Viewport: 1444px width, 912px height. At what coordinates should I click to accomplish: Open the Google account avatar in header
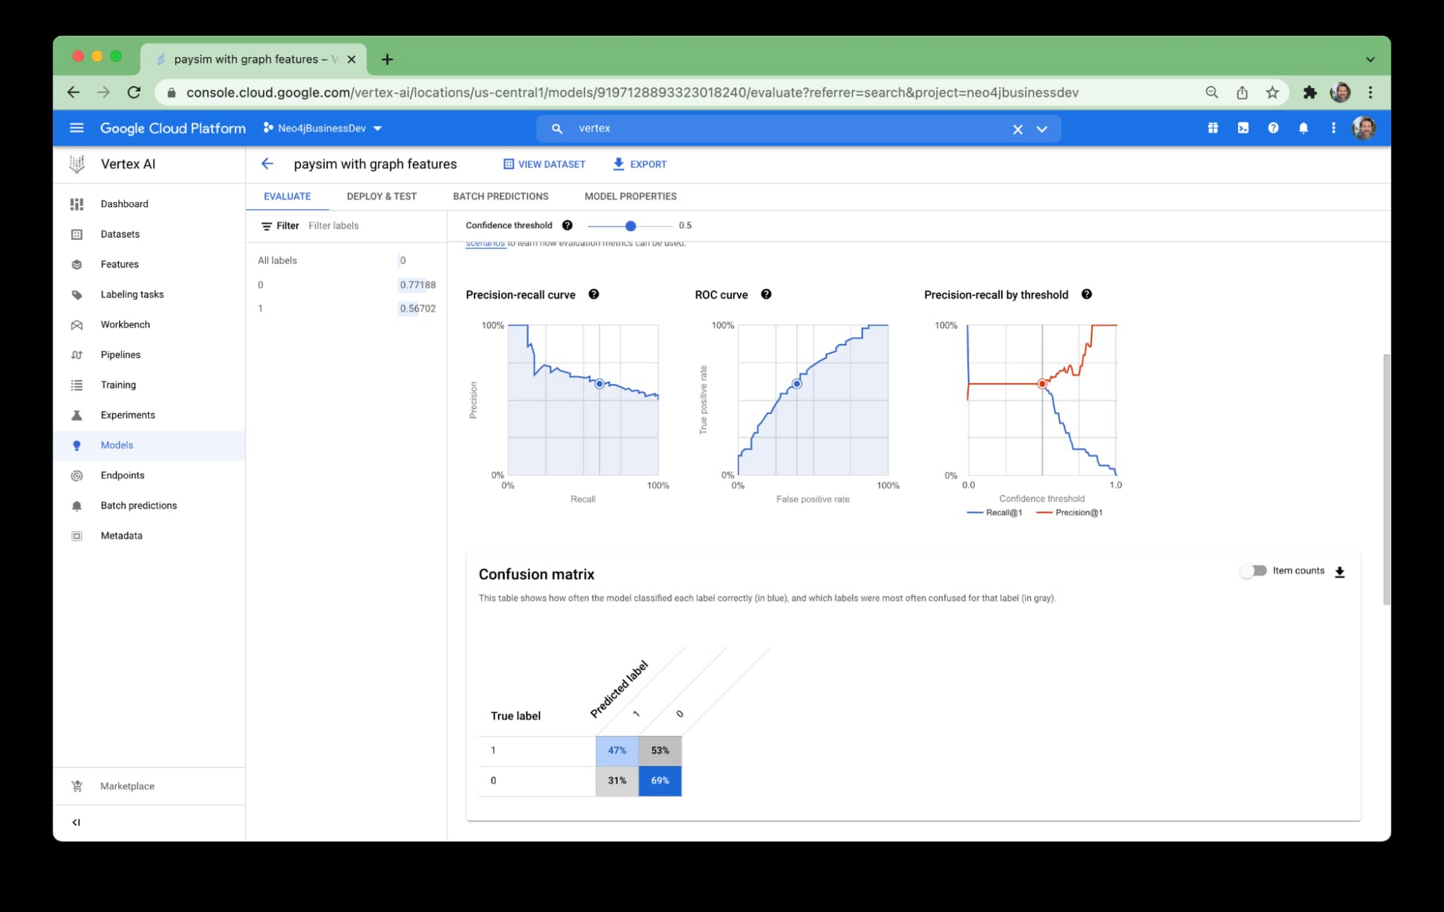point(1363,128)
